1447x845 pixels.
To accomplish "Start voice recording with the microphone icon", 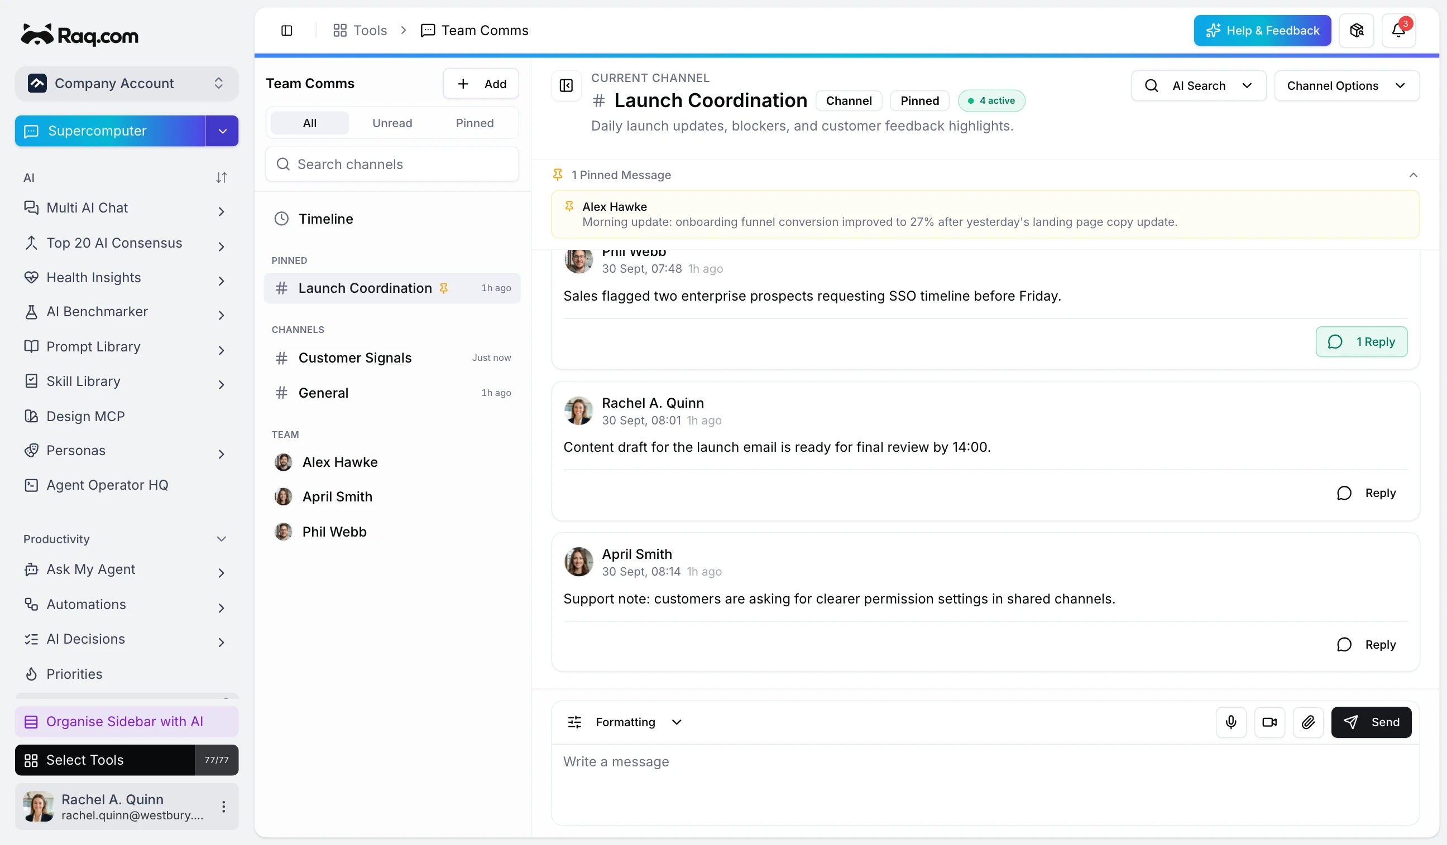I will 1231,722.
